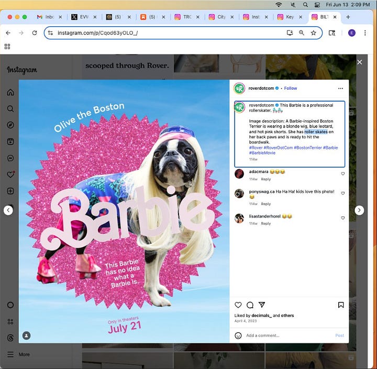Click the comment bubble icon under post
The height and width of the screenshot is (369, 377).
point(250,305)
